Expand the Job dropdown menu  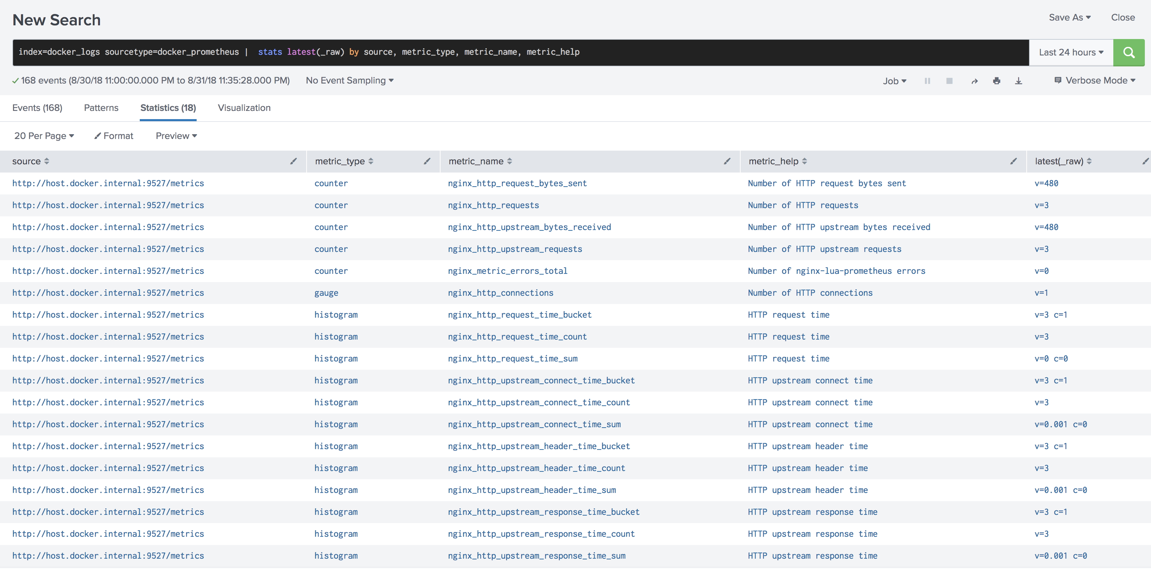pos(894,81)
